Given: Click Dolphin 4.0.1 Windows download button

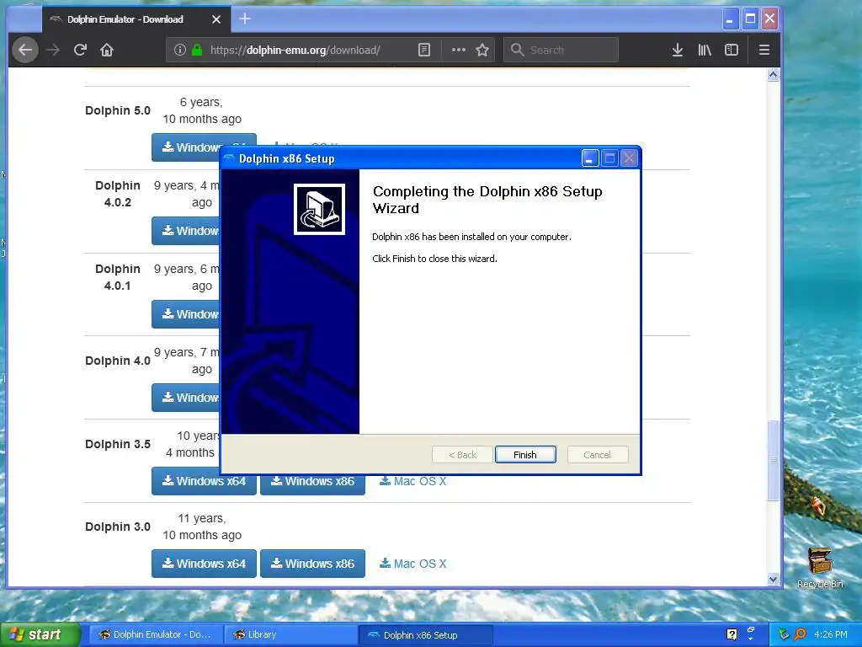Looking at the screenshot, I should click(x=186, y=314).
